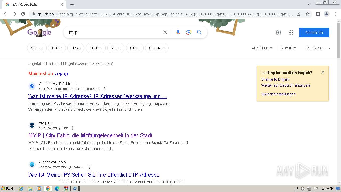Click scrollbar down arrow

tap(339, 182)
